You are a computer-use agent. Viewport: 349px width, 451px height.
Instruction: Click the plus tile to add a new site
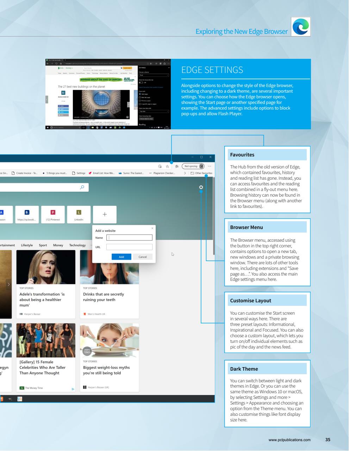[105, 214]
